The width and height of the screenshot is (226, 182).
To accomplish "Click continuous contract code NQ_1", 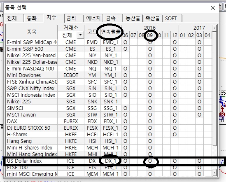I will (x=111, y=69).
